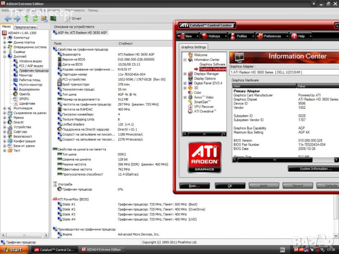Click the horizontal scrollbar under Catalyst tree
The width and height of the screenshot is (339, 254).
203,134
